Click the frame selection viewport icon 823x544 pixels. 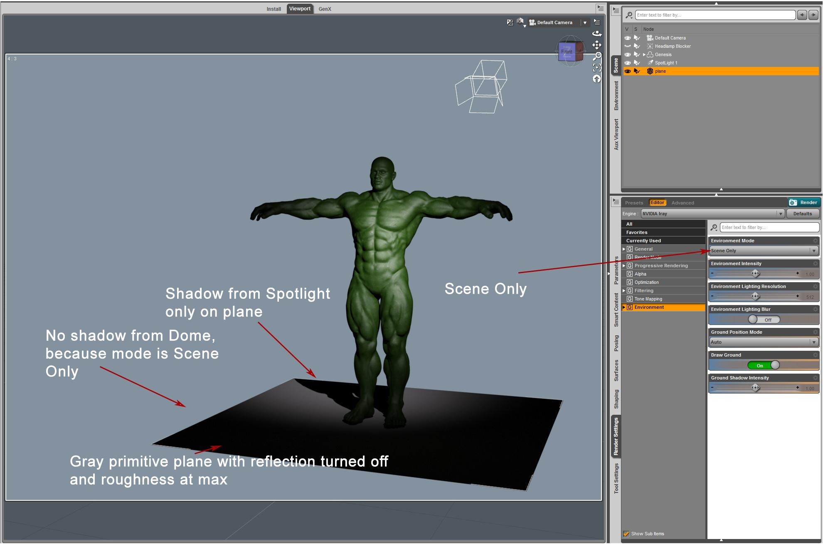(x=597, y=67)
